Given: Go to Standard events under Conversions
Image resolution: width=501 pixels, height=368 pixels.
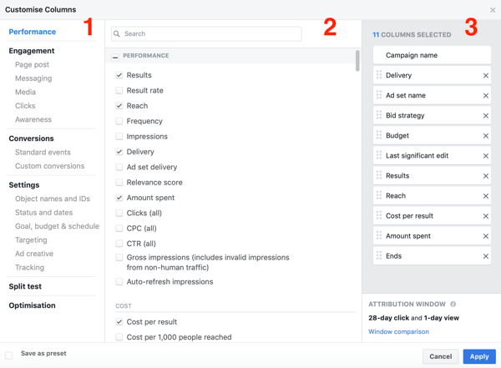Looking at the screenshot, I should (x=43, y=153).
